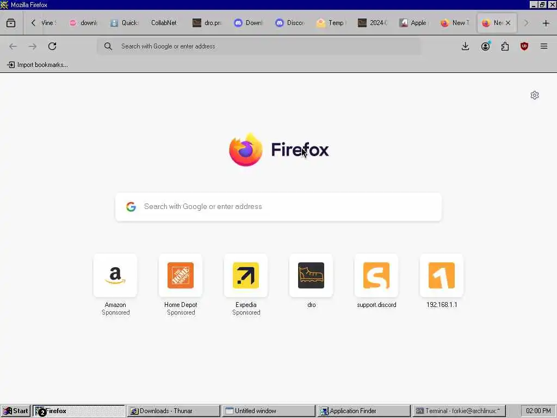Switch to the downl tab with pink icon
Viewport: 557px width, 418px height.
(x=83, y=23)
